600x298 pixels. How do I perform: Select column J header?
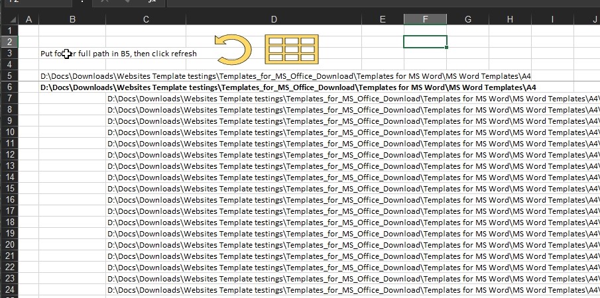(x=594, y=20)
